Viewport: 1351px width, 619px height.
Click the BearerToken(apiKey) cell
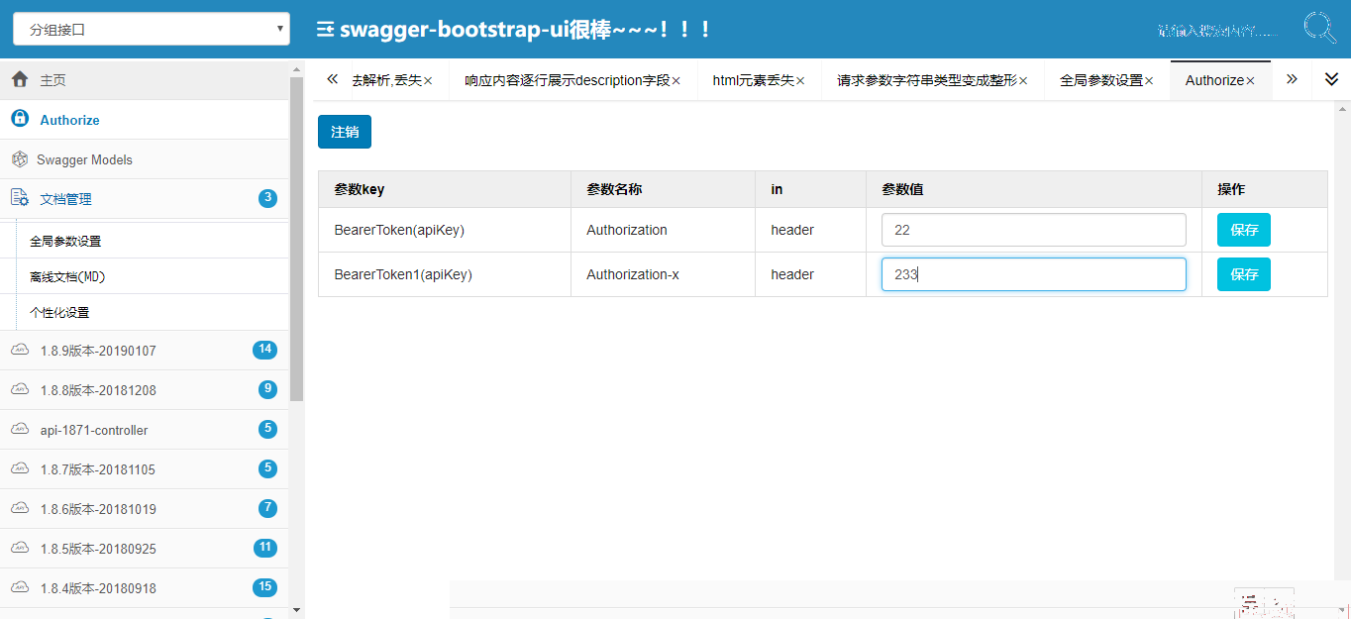(x=445, y=230)
